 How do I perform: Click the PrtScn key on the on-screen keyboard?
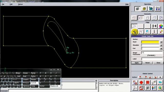click(x=26, y=83)
